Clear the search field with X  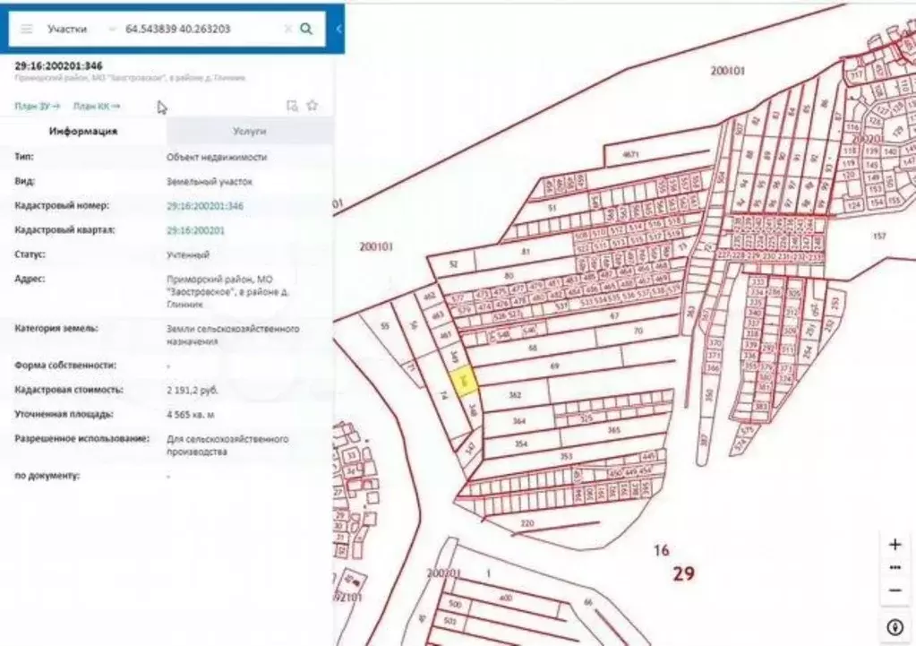[287, 29]
